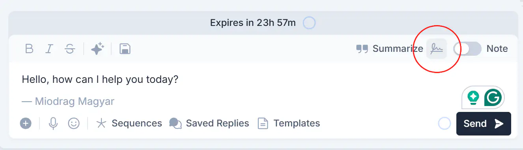Image resolution: width=523 pixels, height=150 pixels.
Task: Click the Summarize button
Action: pyautogui.click(x=390, y=49)
